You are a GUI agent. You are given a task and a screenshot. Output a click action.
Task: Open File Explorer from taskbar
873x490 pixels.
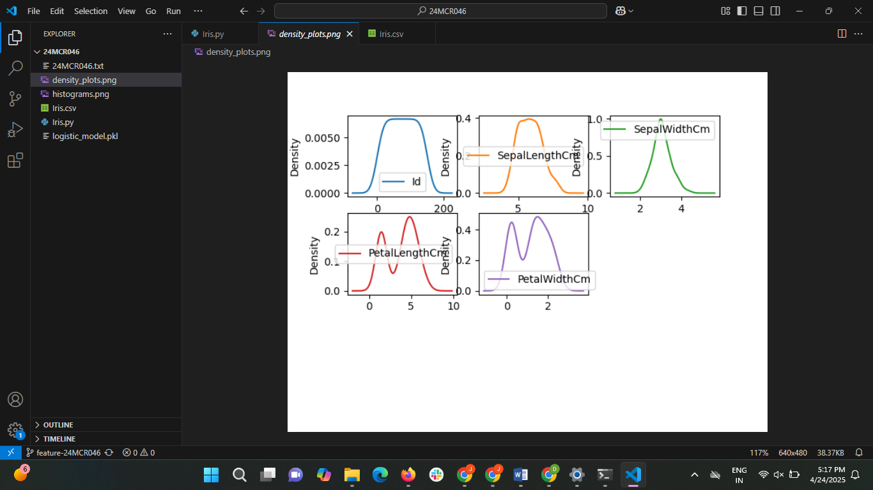pos(352,475)
